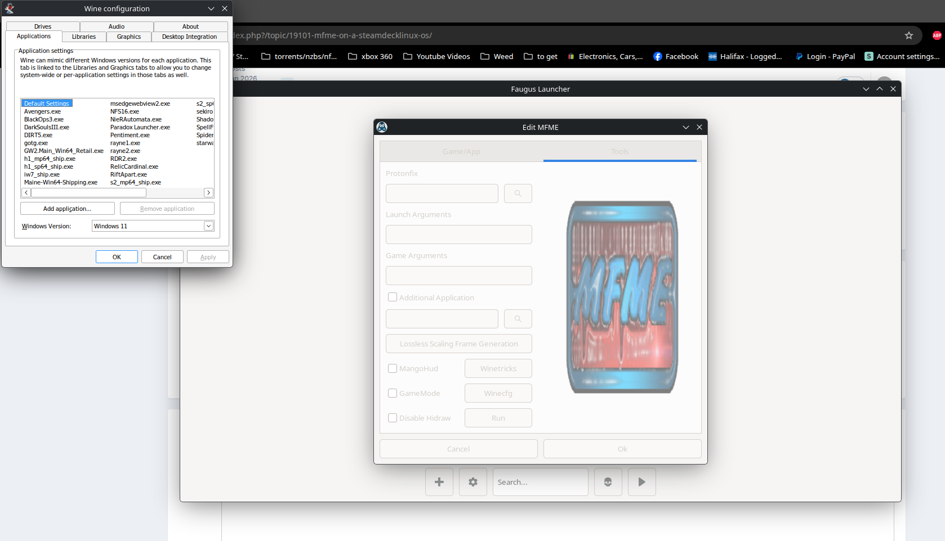Click the Launch Arguments input field
Viewport: 945px width, 541px height.
pos(459,235)
